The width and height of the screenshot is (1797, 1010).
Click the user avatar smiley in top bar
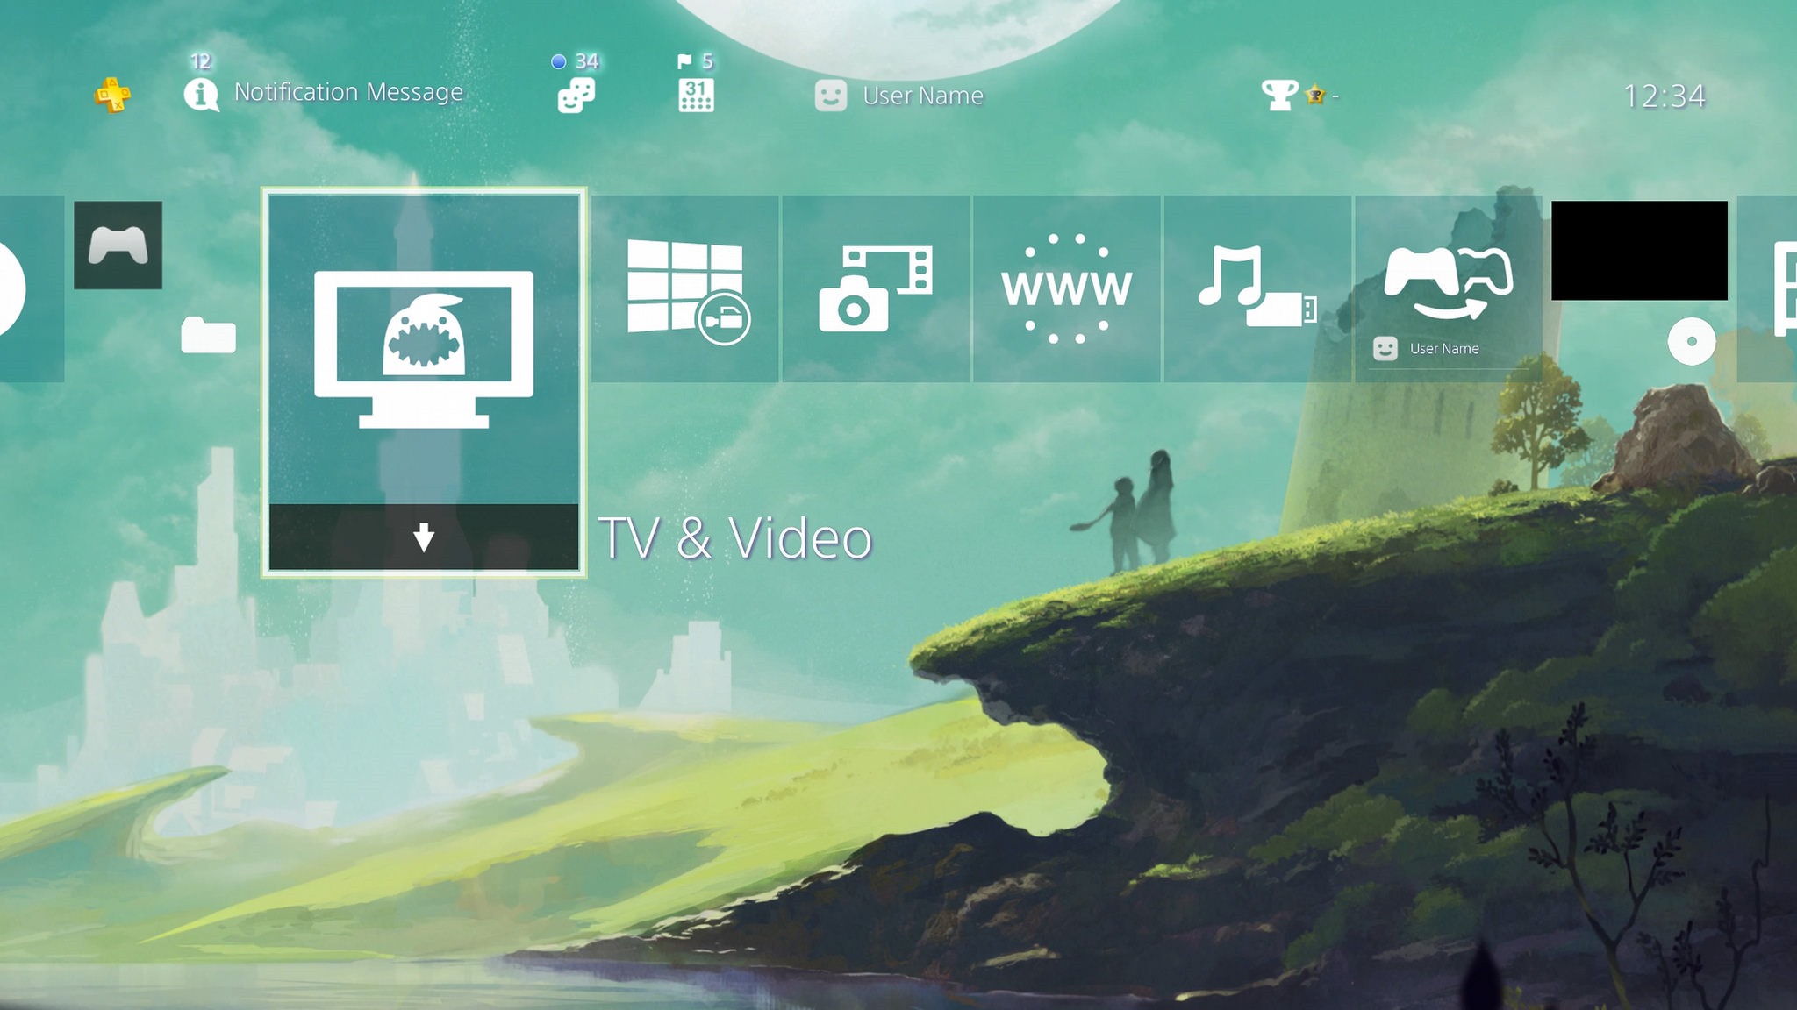click(x=830, y=96)
